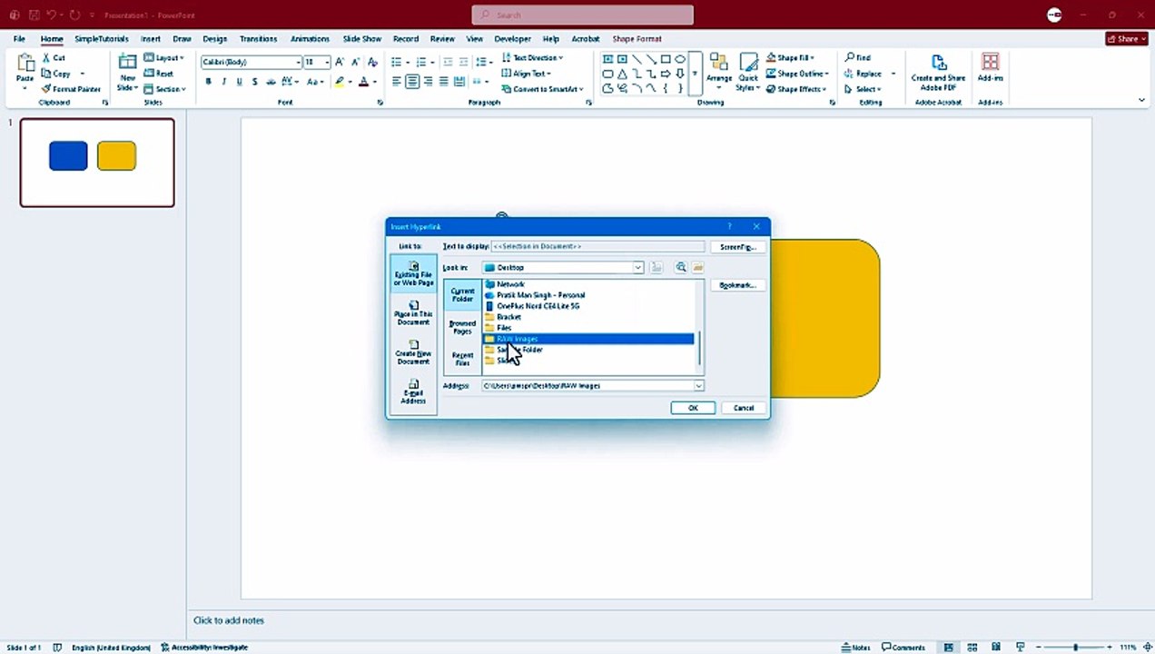This screenshot has height=654, width=1155.
Task: Click the Browse for File folder icon
Action: [x=697, y=268]
